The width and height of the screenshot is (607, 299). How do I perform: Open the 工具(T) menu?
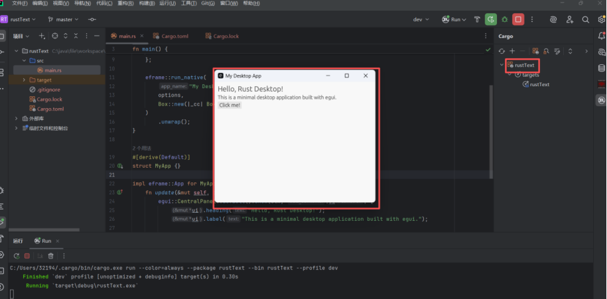pos(188,3)
